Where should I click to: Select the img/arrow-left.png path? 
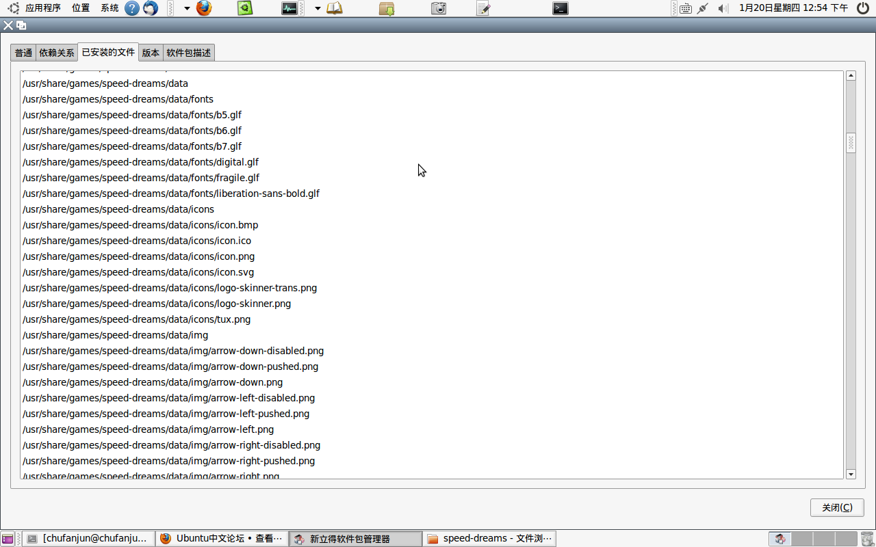point(148,429)
